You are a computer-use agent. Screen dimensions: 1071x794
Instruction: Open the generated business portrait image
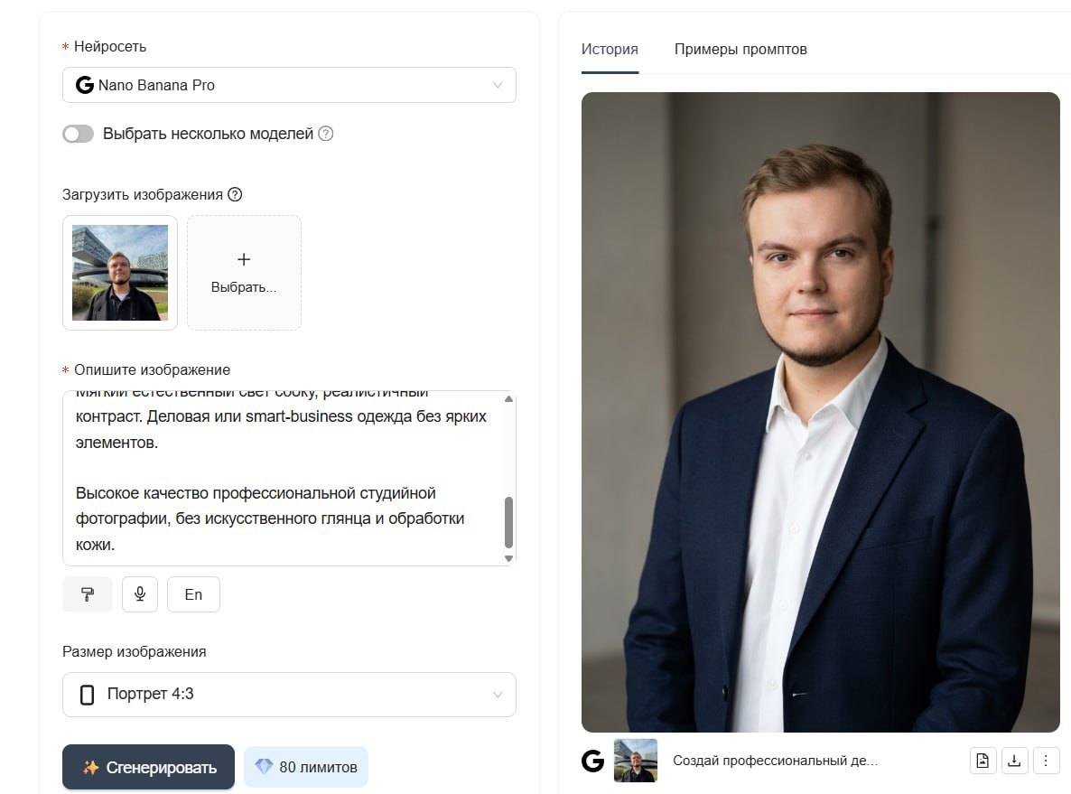click(820, 412)
